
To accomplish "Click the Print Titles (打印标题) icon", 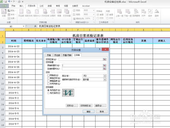I will point(67,12).
